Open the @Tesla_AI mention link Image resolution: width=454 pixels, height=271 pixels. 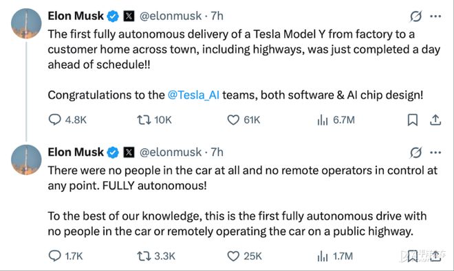(x=193, y=95)
